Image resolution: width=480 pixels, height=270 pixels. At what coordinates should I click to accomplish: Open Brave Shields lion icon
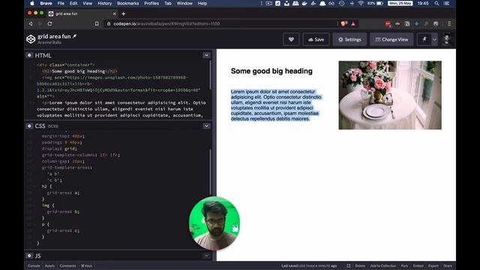[x=343, y=23]
